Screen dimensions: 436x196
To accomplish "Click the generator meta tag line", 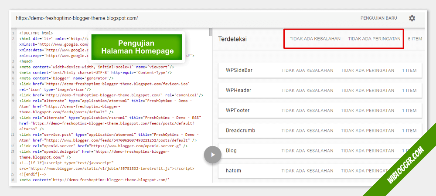I will click(66, 78).
